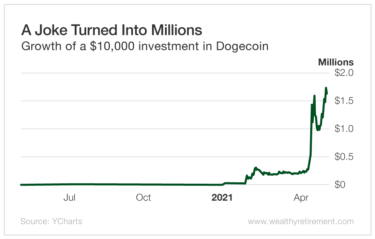375x239 pixels.
Task: Click the green line's starting point at far left
Action: pos(21,185)
